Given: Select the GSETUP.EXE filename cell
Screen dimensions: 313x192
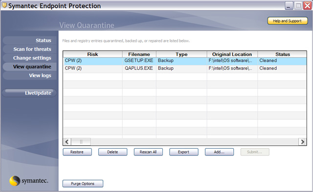Looking at the screenshot, I should point(139,60).
